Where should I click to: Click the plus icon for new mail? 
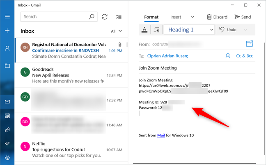coord(7,31)
